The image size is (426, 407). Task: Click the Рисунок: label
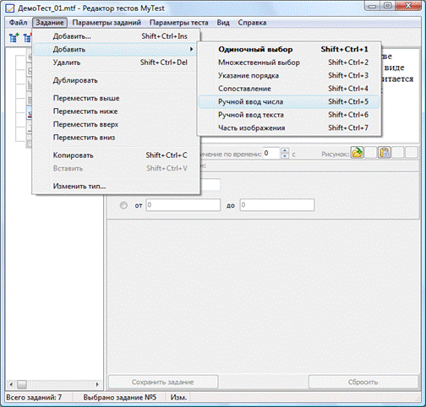336,154
